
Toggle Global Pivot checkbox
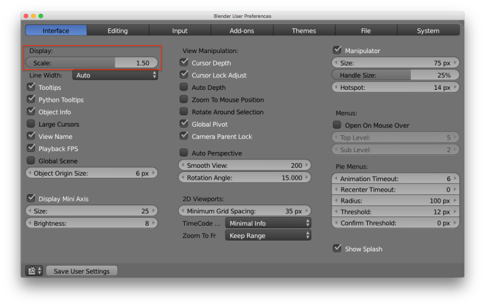[x=184, y=124]
